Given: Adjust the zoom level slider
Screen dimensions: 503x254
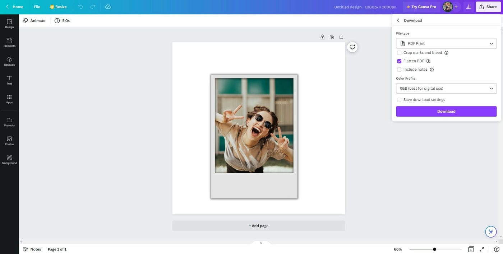Looking at the screenshot, I should point(435,249).
